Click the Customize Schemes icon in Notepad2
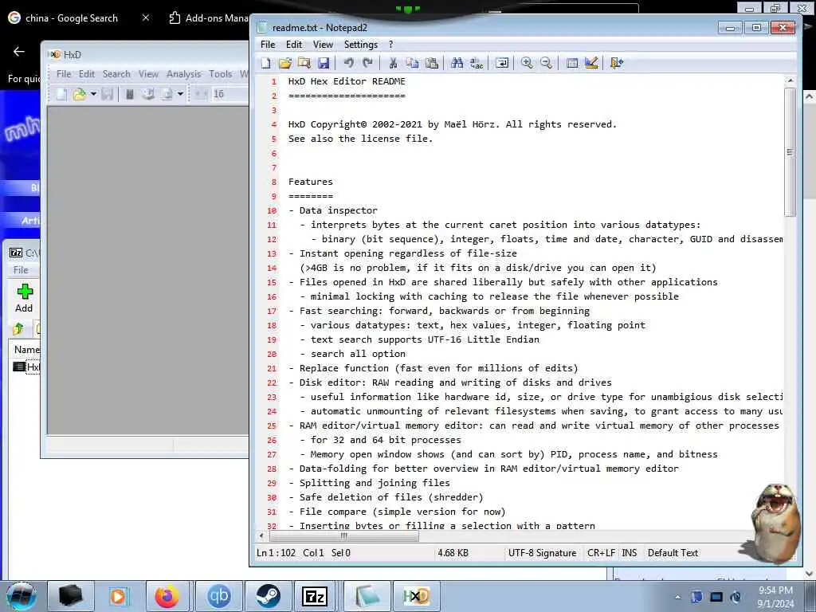Screen dimensions: 816x612 click(x=591, y=63)
